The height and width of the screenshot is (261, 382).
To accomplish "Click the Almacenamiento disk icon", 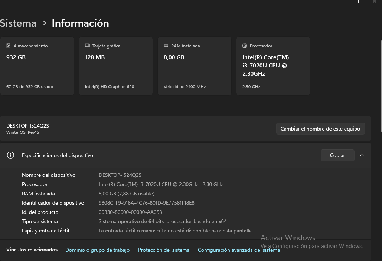I will 8,46.
